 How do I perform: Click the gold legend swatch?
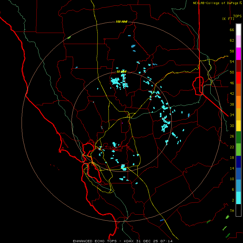[238, 114]
